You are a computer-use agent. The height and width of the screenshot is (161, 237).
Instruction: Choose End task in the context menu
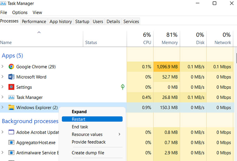pyautogui.click(x=92, y=127)
